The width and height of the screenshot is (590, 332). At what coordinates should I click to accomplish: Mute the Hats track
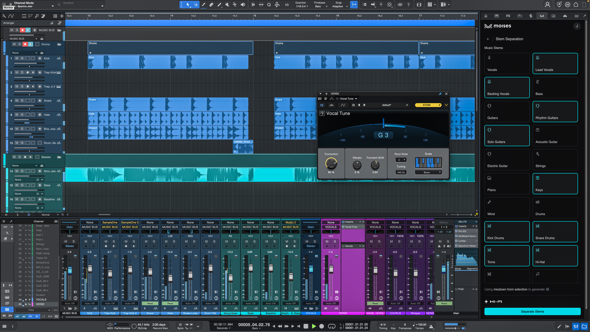pos(17,115)
